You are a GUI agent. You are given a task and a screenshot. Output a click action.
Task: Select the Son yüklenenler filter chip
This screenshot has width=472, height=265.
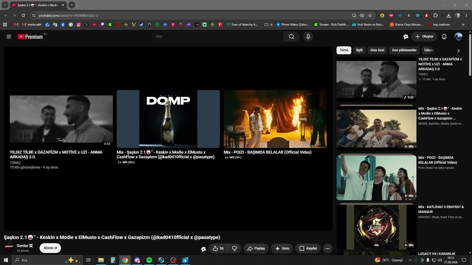pos(404,50)
